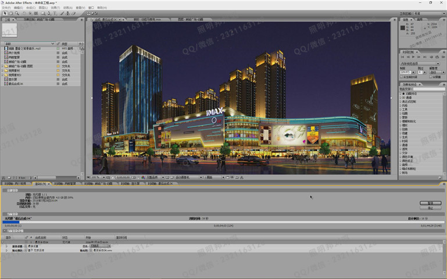This screenshot has width=447, height=279.
Task: Select the Hand tool
Action: tap(11, 13)
